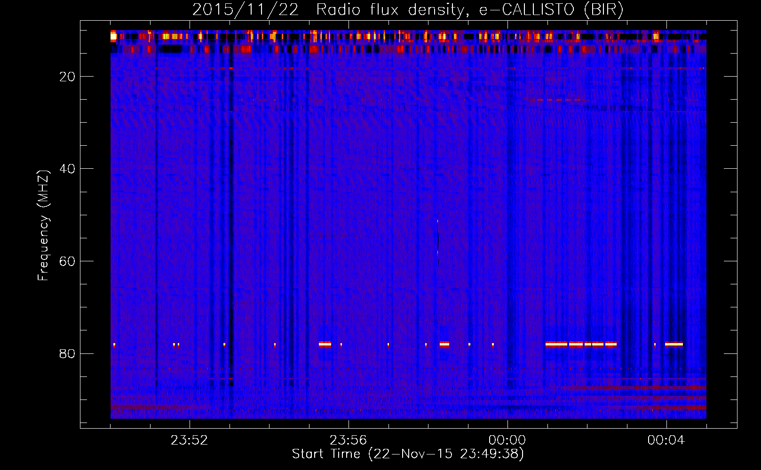Click the '20' frequency tick label
Screen dimensions: 761x470
click(67, 77)
